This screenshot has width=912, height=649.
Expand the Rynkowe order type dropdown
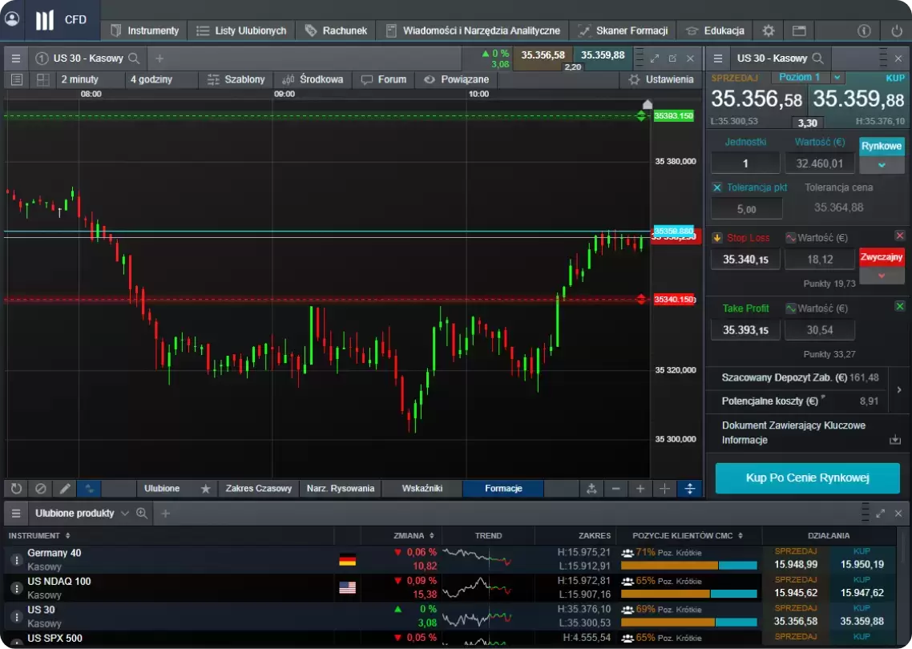click(x=882, y=165)
